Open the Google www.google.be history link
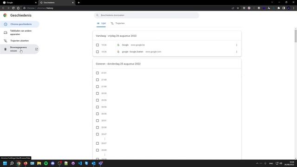Image resolution: width=297 pixels, height=167 pixels. 125,45
